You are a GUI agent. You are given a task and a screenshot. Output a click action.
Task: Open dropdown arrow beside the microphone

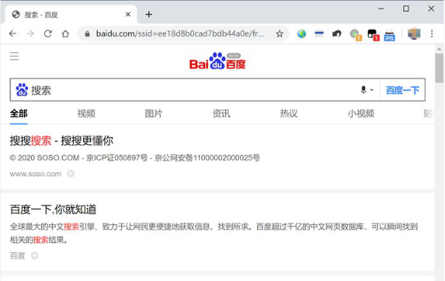[372, 90]
